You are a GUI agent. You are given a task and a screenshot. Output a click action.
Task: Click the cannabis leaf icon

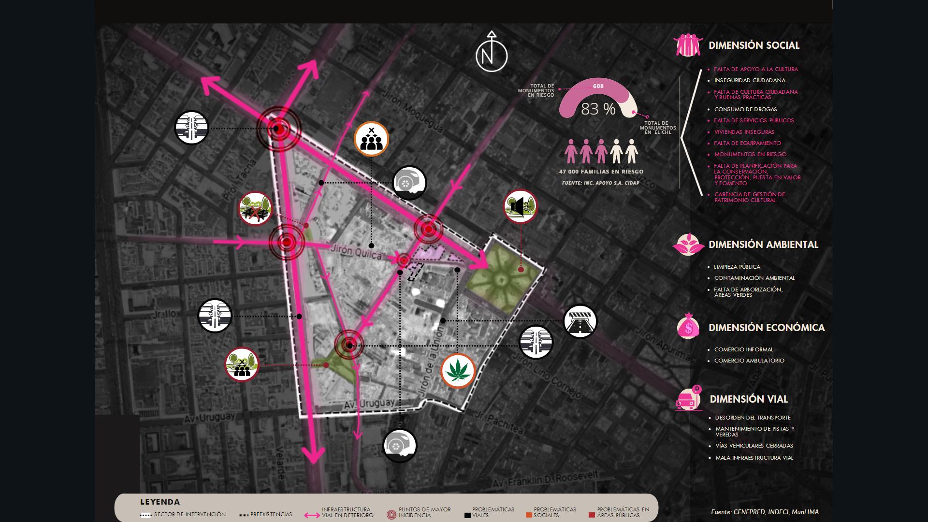[458, 371]
